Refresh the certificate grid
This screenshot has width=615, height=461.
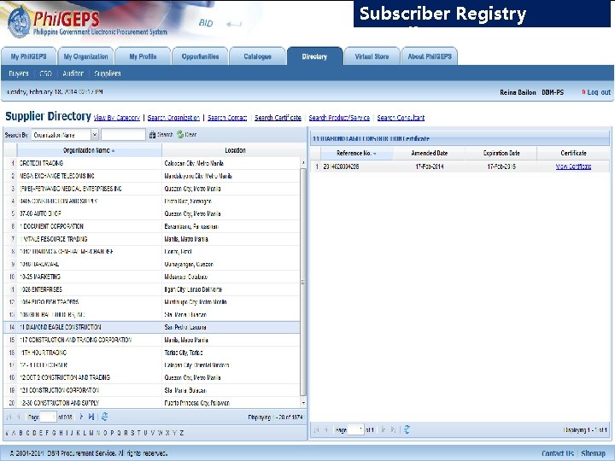[x=407, y=429]
